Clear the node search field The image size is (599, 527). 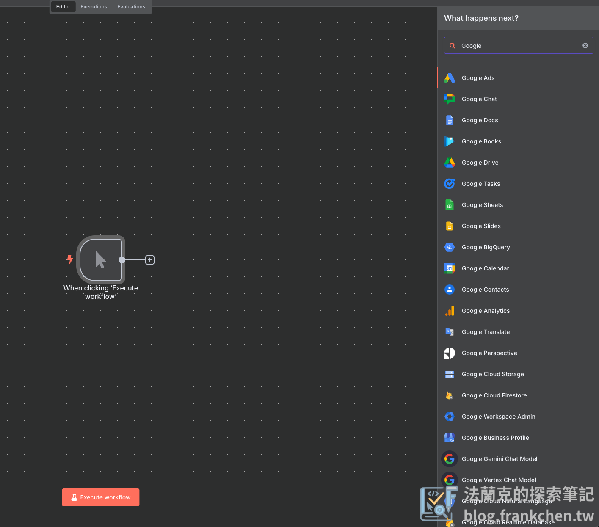pyautogui.click(x=585, y=46)
